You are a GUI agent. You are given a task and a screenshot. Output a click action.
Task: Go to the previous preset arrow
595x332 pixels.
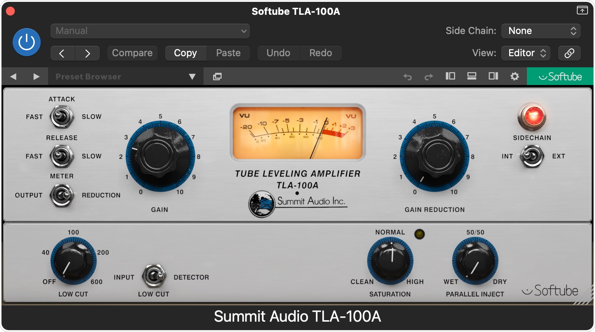(63, 53)
